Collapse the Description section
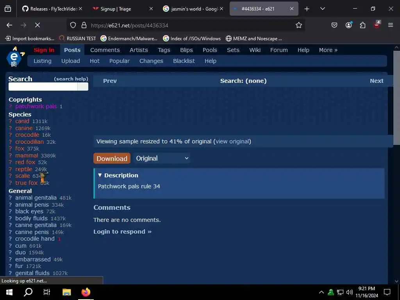 [x=118, y=175]
